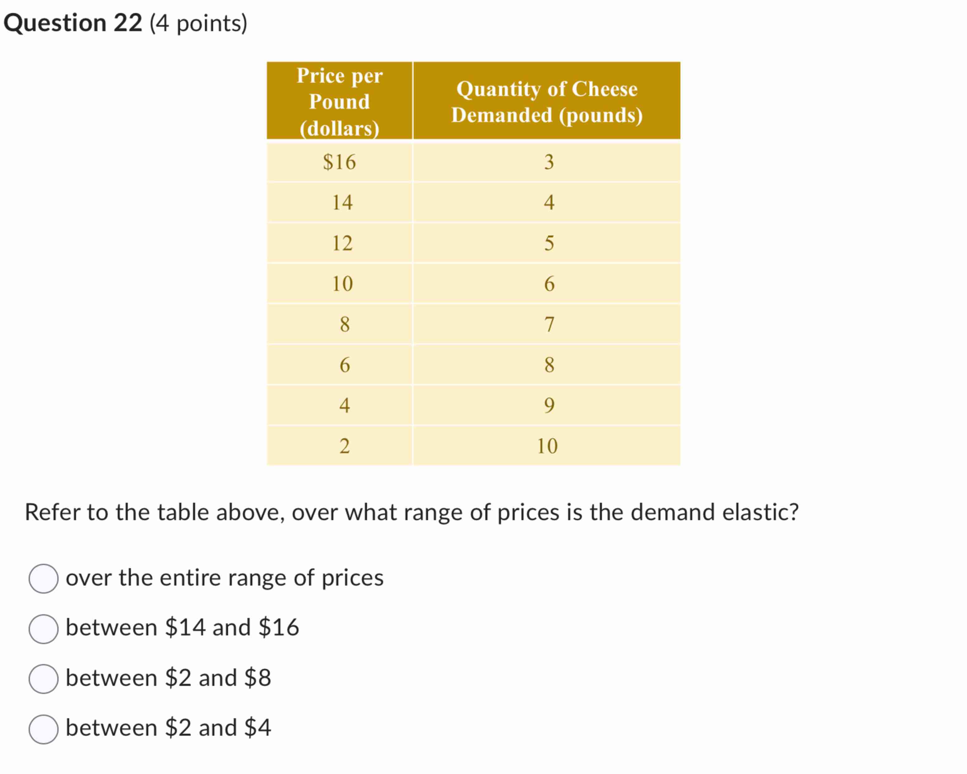Select the 'between $14 and $16' option

click(x=44, y=629)
